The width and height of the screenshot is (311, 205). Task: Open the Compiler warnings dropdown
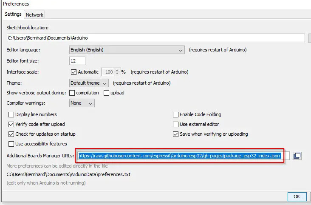(x=82, y=103)
